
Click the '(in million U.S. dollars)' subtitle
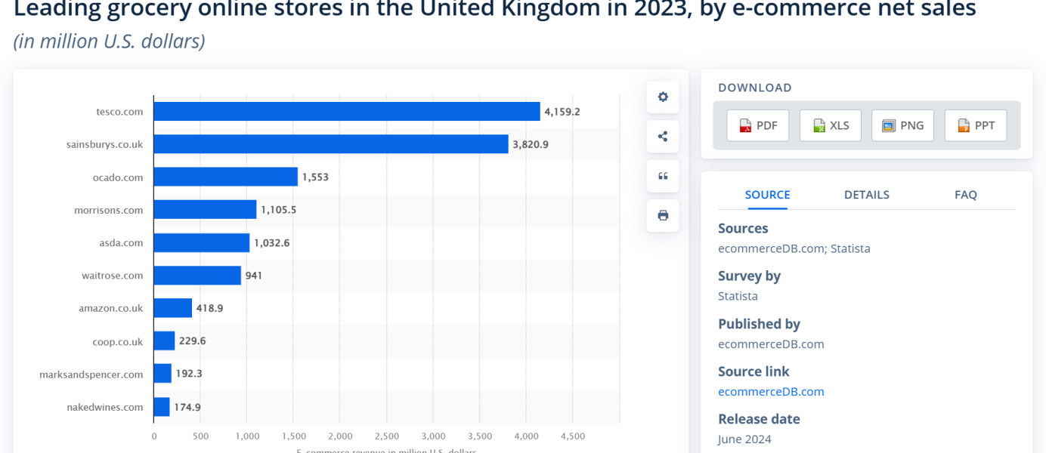click(110, 41)
